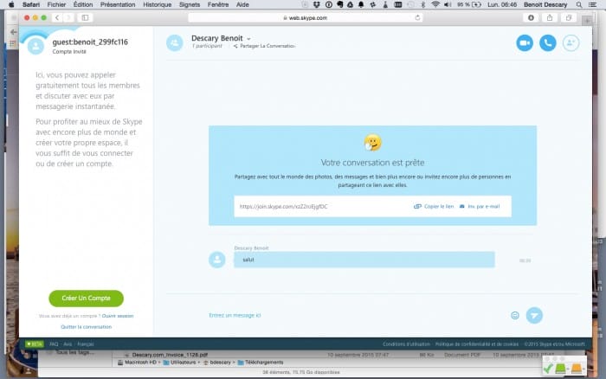Open the Safari share button
Viewport: 606px width, 379px height.
click(x=550, y=18)
